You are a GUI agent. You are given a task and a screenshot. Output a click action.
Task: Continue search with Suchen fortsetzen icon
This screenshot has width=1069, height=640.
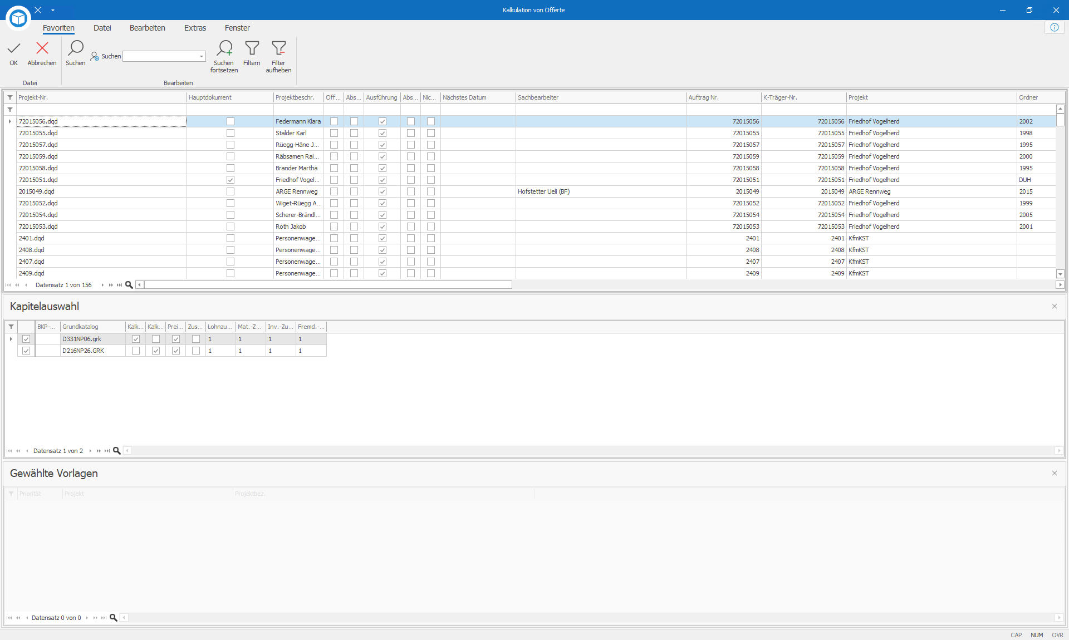tap(224, 48)
